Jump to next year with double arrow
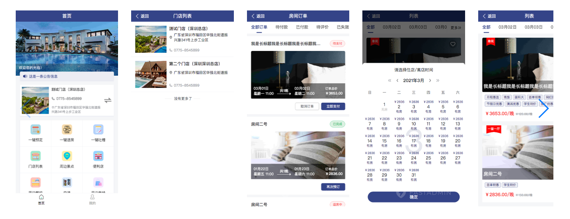This screenshot has width=570, height=219. point(438,81)
